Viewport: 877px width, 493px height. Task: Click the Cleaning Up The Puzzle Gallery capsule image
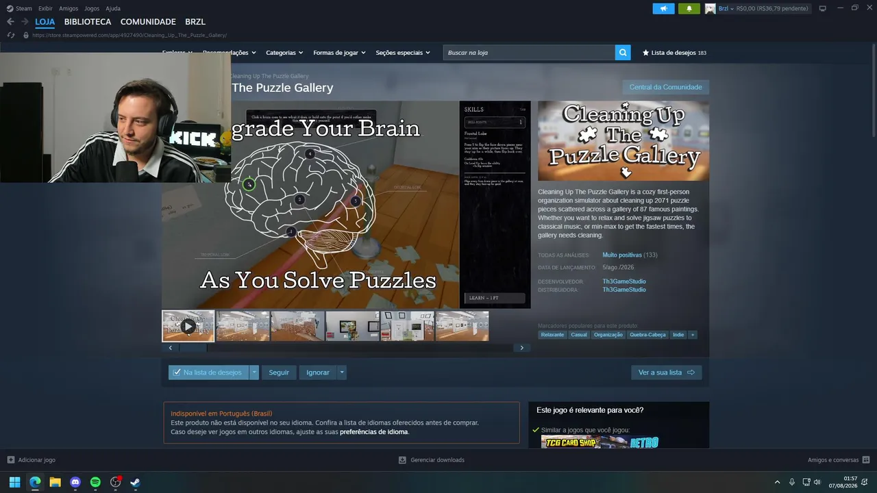[x=623, y=141]
